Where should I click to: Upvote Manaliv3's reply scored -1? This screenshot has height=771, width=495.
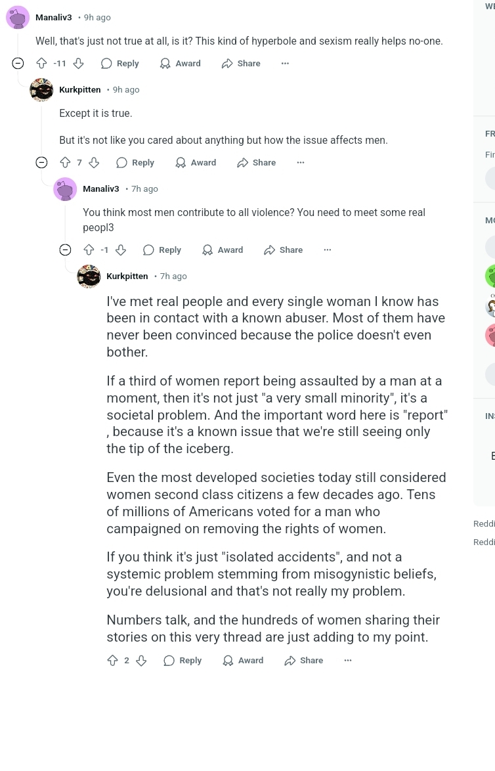pyautogui.click(x=89, y=250)
